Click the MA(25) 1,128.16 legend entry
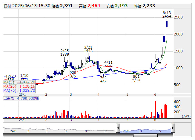 (x=19, y=86)
